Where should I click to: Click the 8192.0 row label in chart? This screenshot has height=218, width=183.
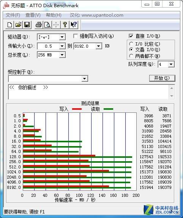click(14, 187)
